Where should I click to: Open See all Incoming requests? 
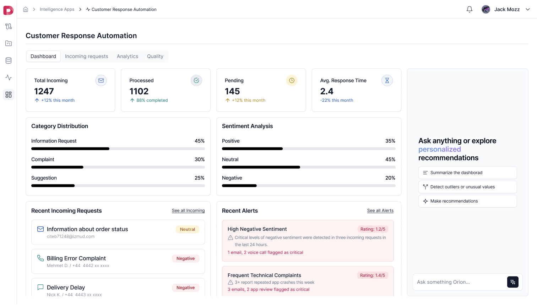[188, 210]
